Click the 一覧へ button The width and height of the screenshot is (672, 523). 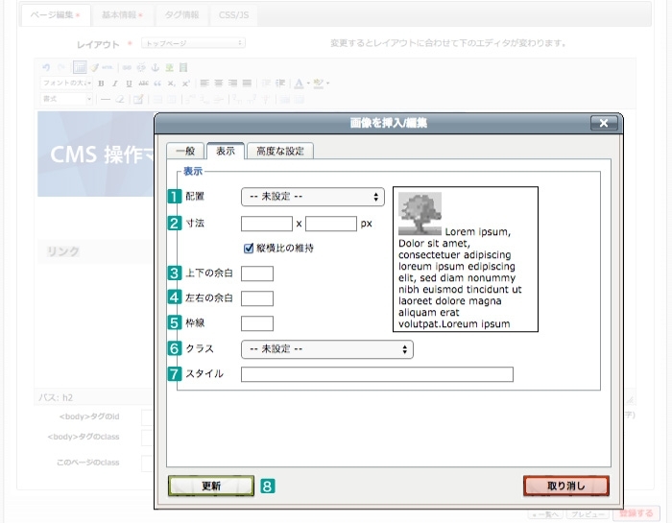tap(547, 514)
